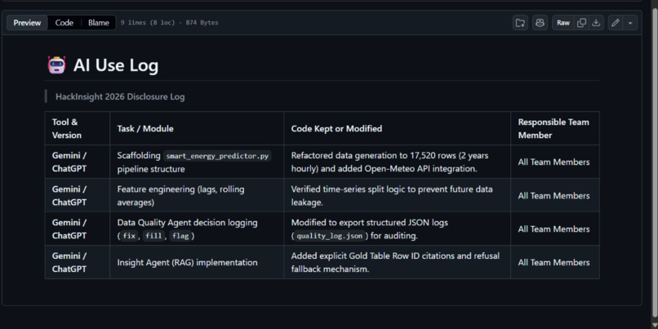Select 'Feature engineering (lags, rolling averages)' cell
658x329 pixels.
tap(197, 196)
